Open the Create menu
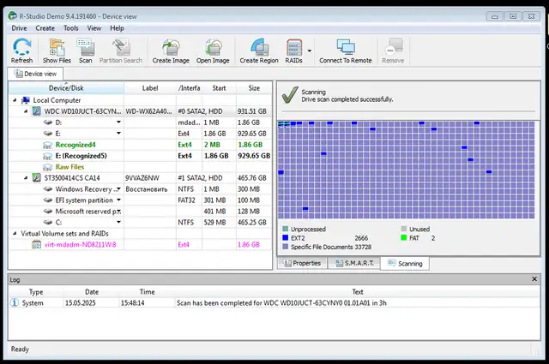 coord(45,28)
